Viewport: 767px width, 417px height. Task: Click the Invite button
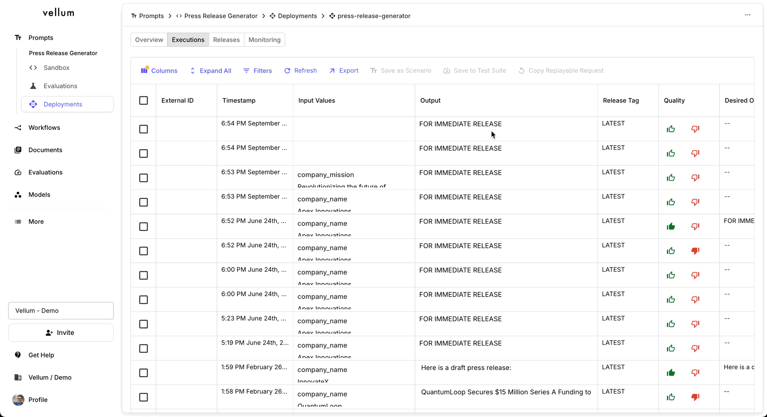(x=61, y=333)
